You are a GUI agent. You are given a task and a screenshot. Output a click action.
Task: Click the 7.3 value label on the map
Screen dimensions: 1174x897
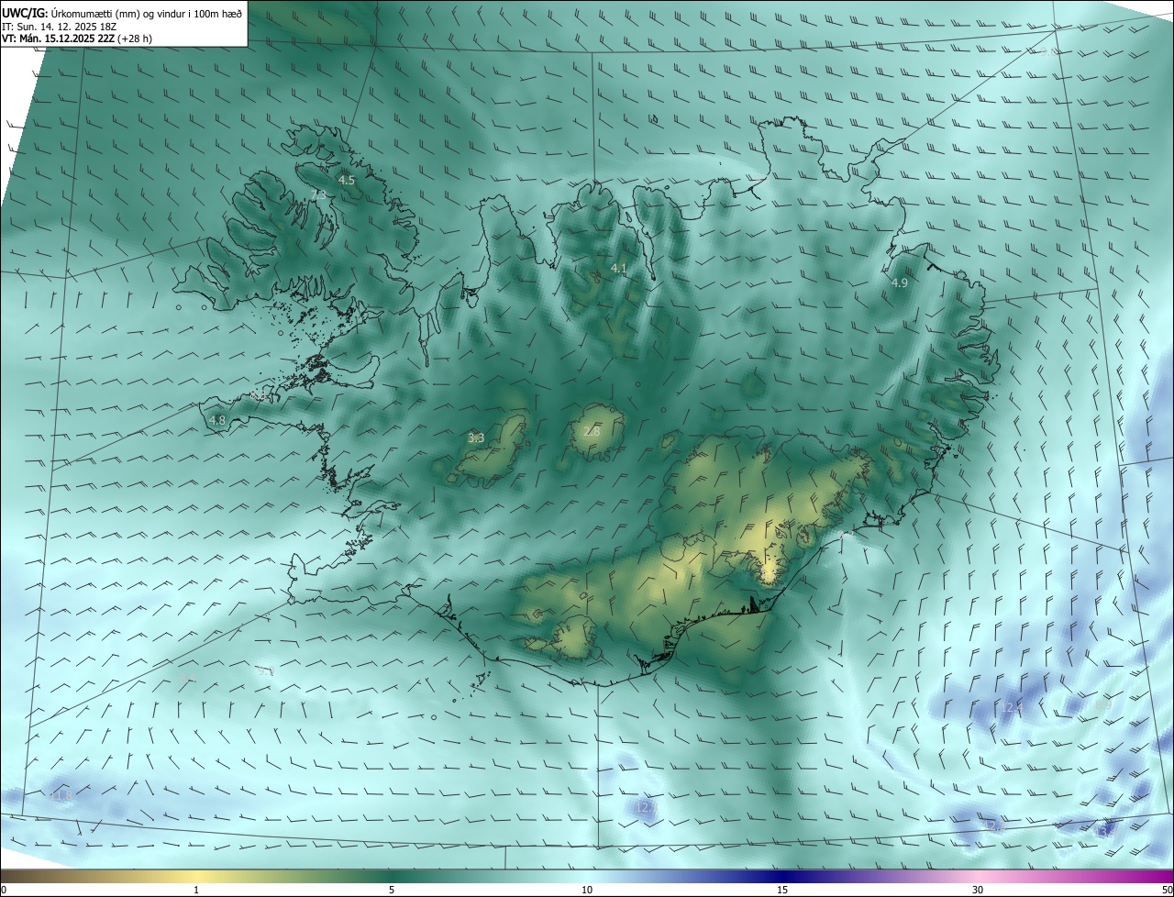(318, 195)
